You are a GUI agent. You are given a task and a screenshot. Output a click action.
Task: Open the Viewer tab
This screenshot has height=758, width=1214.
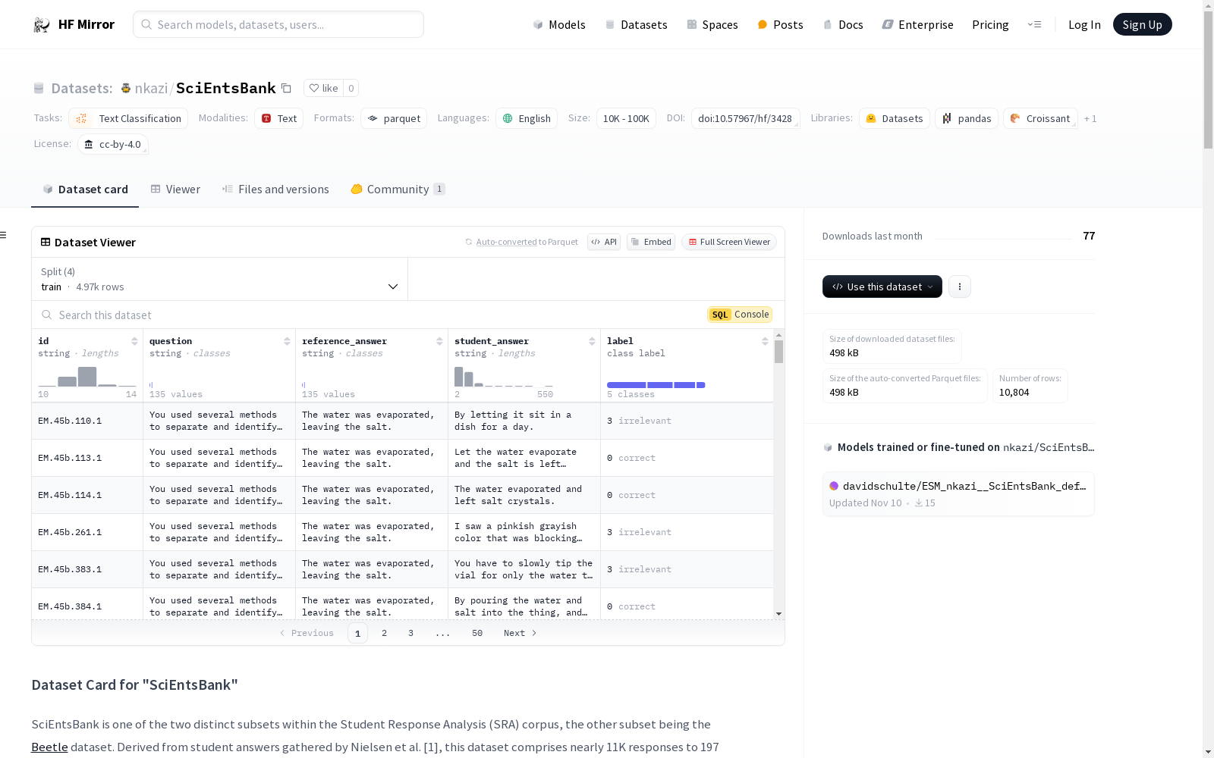click(x=175, y=189)
